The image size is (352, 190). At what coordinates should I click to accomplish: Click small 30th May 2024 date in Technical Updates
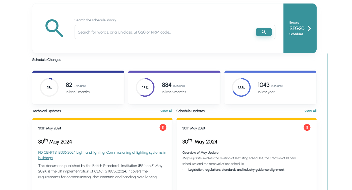click(50, 128)
